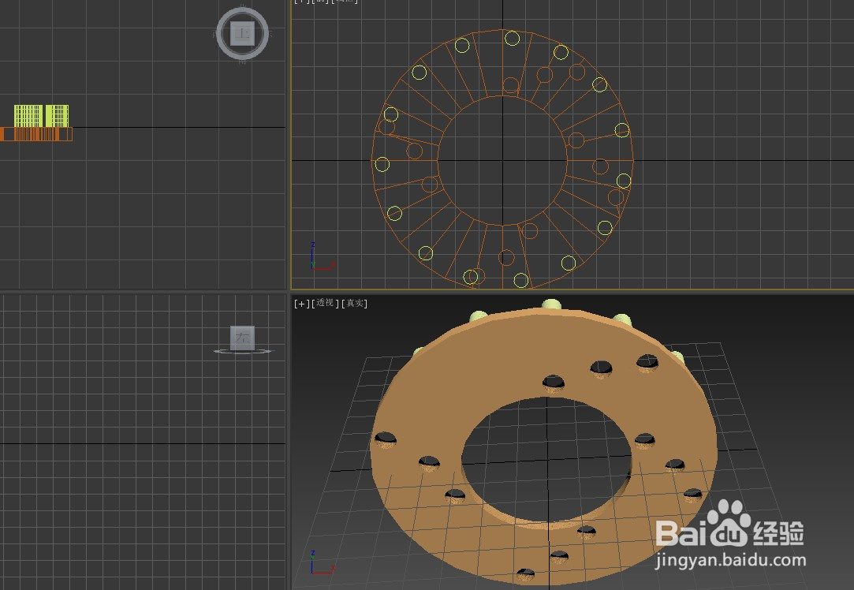Viewport: 854px width, 590px height.
Task: Open the [真实] shading mode menu
Action: tap(355, 304)
